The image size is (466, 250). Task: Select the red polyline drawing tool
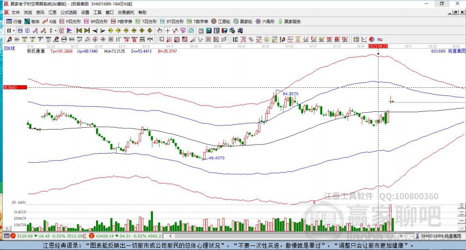tap(175, 30)
